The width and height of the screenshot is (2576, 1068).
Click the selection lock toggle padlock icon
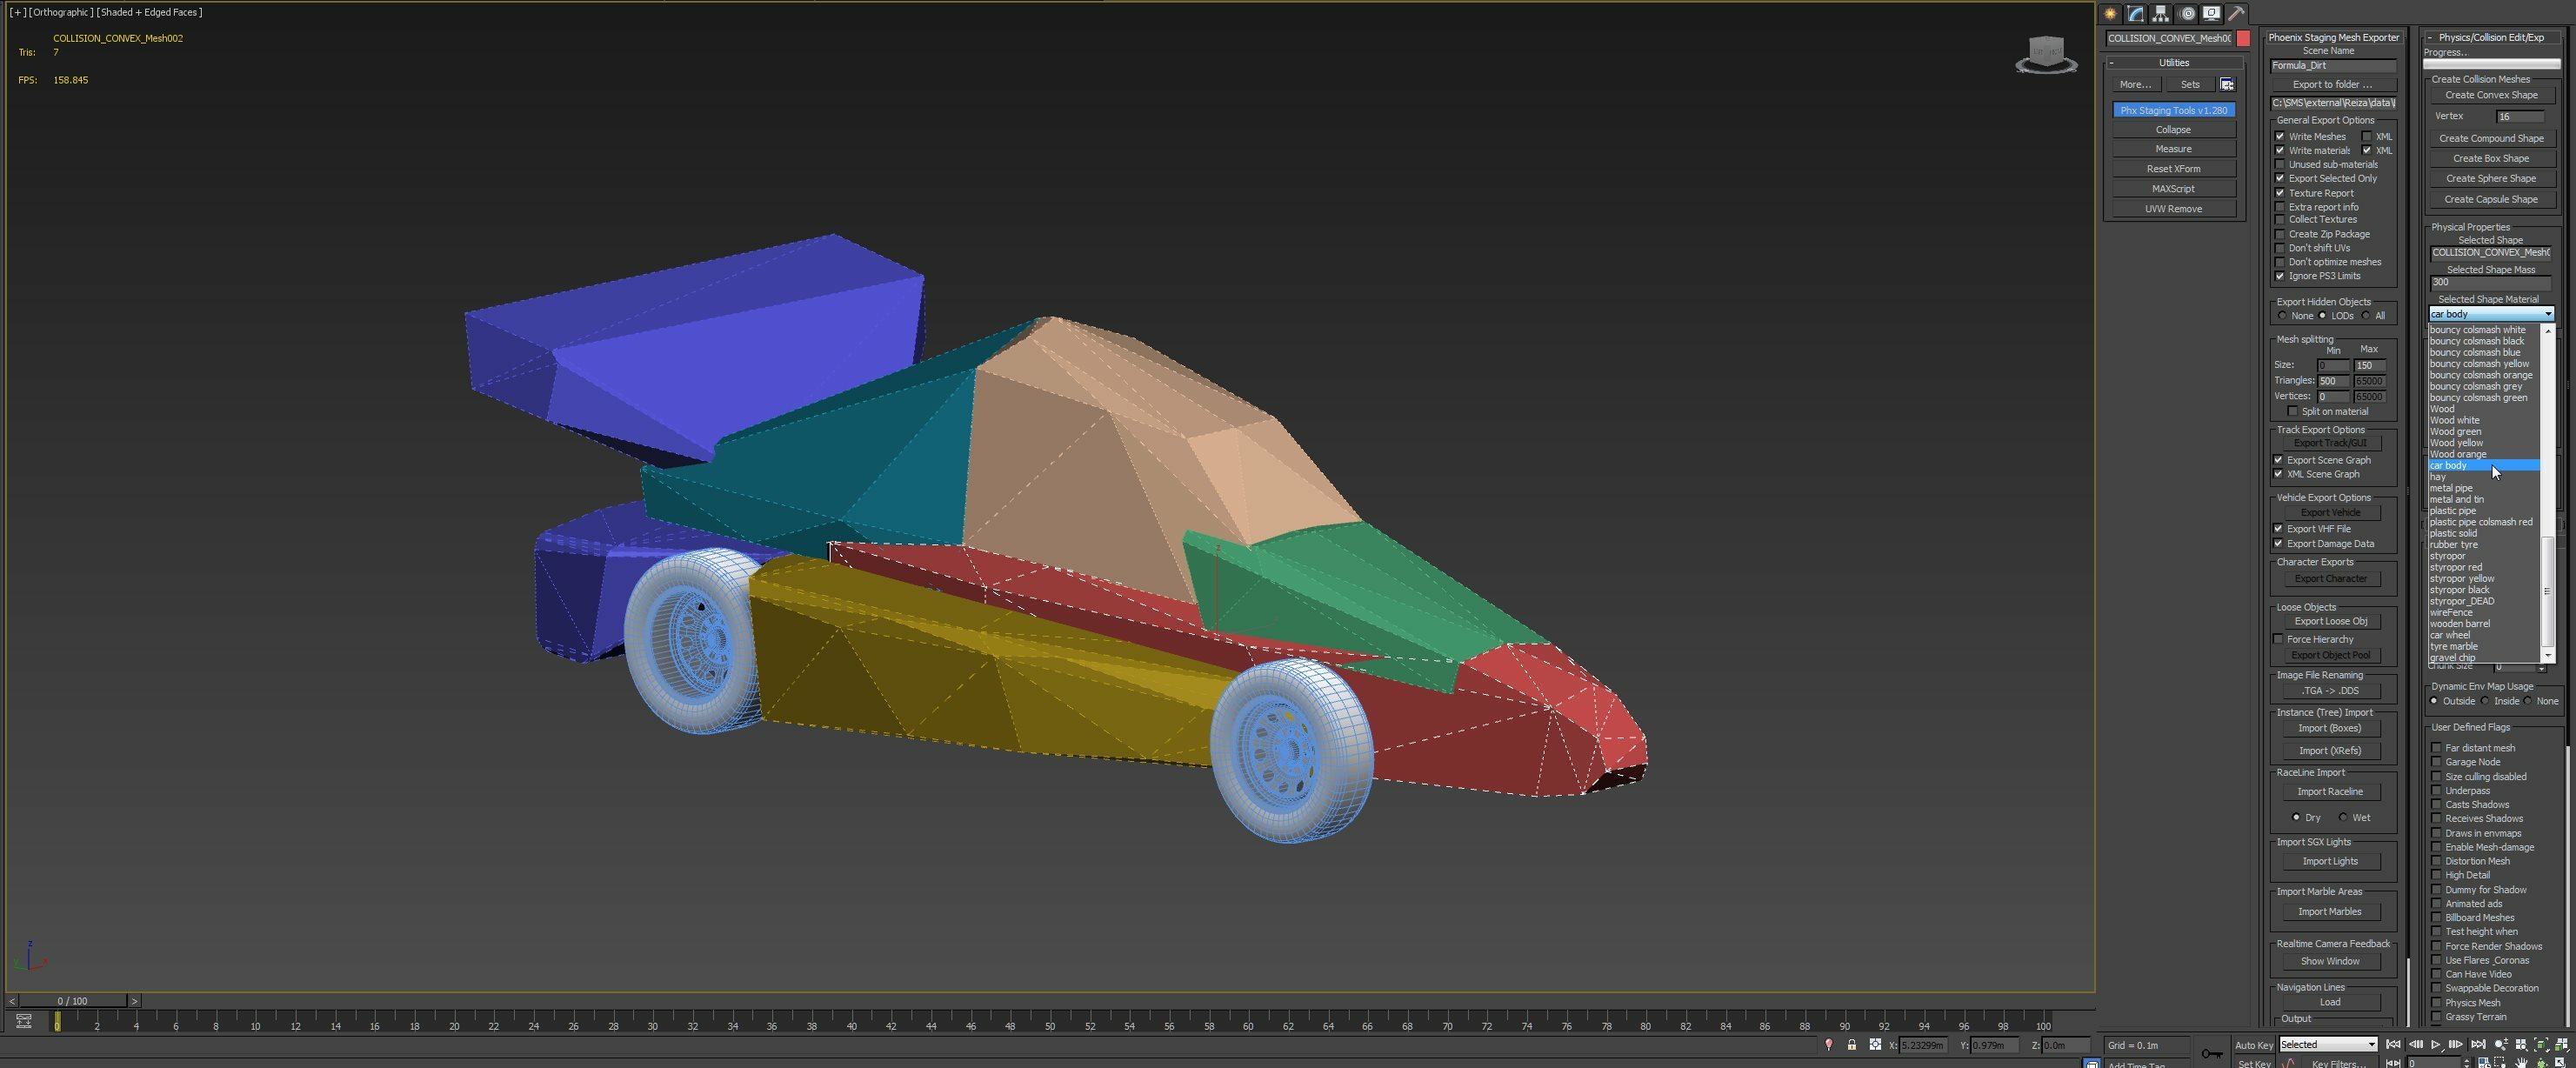pyautogui.click(x=1851, y=1045)
